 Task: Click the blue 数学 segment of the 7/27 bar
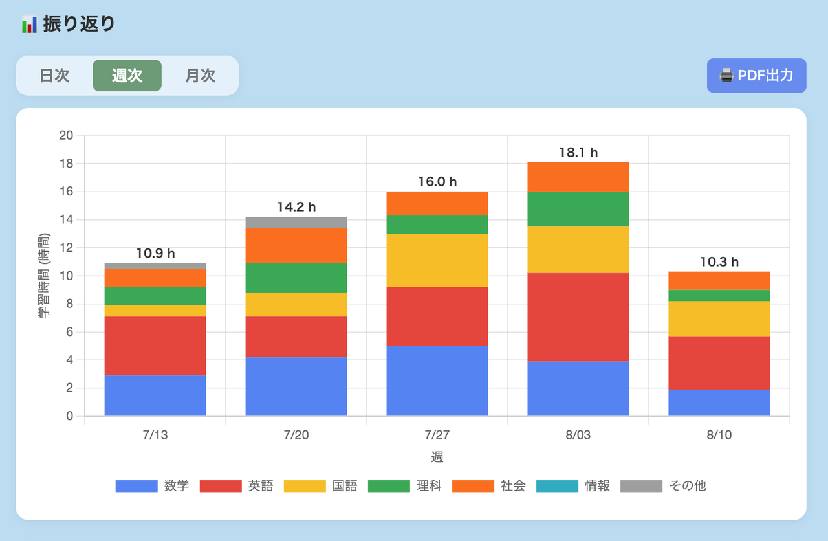coord(437,381)
